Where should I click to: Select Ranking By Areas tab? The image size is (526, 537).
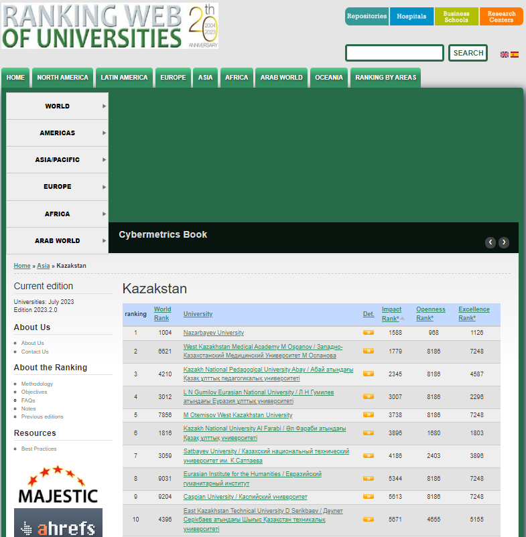click(x=385, y=78)
